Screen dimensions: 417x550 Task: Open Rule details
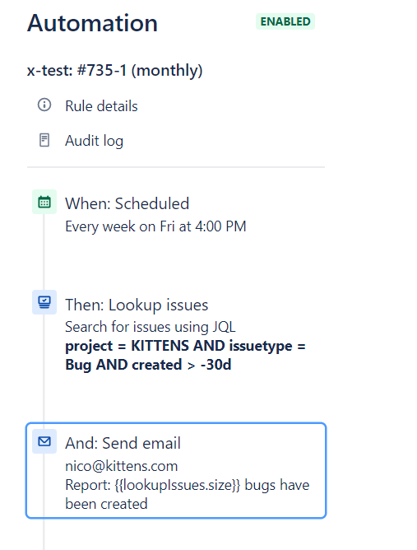tap(101, 106)
